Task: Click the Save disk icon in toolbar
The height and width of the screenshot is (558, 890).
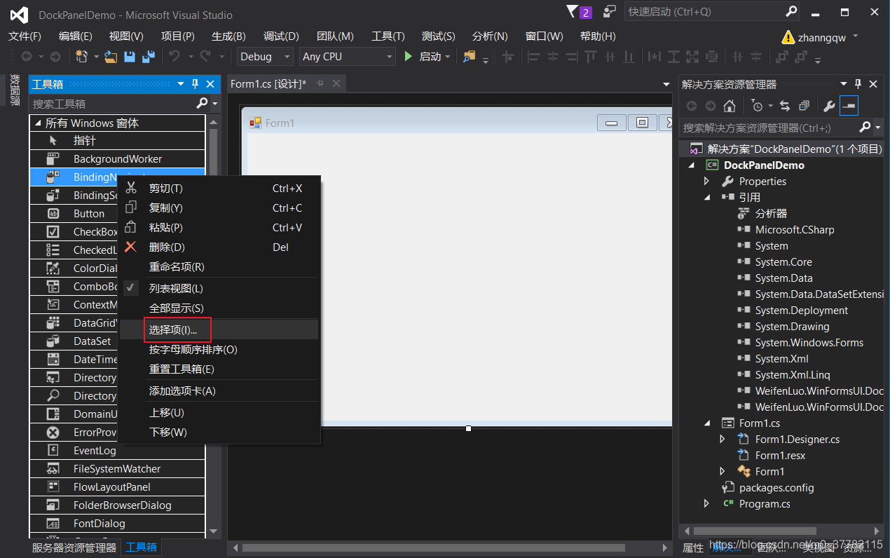Action: [130, 57]
